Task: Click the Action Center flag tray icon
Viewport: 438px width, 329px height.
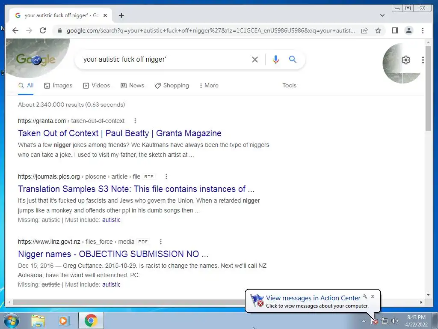Action: click(x=374, y=321)
